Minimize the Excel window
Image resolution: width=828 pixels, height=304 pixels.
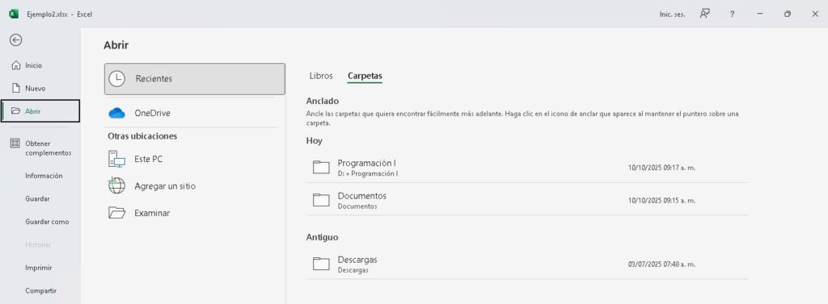(x=760, y=15)
